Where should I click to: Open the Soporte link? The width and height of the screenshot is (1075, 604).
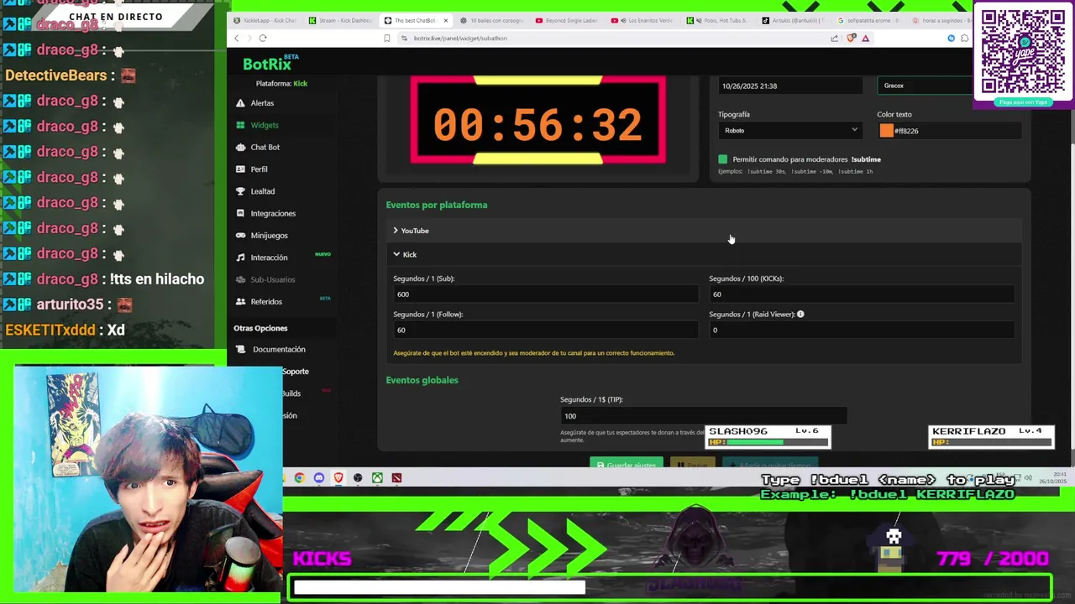point(296,371)
